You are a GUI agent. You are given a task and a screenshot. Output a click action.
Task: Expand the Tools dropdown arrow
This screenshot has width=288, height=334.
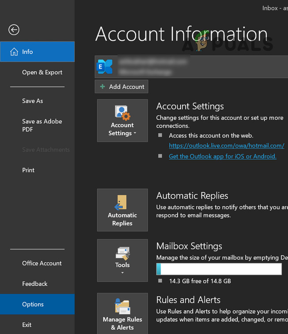[x=122, y=273]
